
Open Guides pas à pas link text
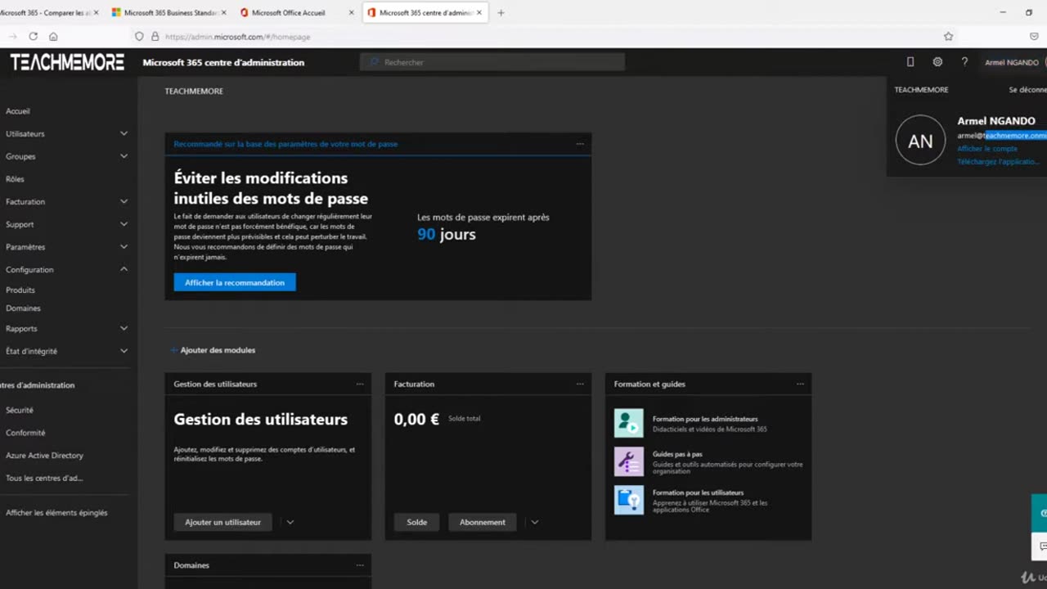677,454
